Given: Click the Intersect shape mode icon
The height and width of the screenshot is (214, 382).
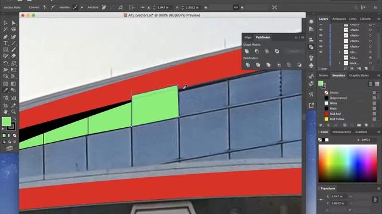Looking at the screenshot, I should (x=267, y=51).
